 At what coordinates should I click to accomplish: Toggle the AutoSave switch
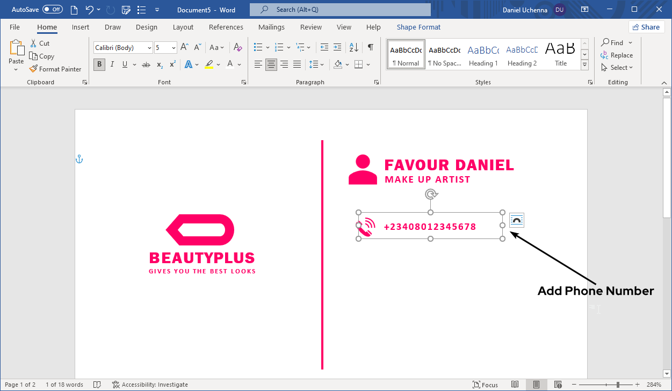point(52,10)
